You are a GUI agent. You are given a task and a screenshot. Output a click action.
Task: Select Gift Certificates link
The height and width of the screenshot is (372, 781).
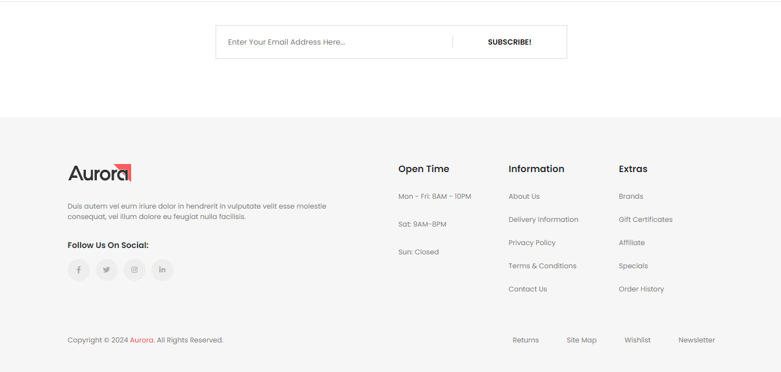(x=645, y=220)
